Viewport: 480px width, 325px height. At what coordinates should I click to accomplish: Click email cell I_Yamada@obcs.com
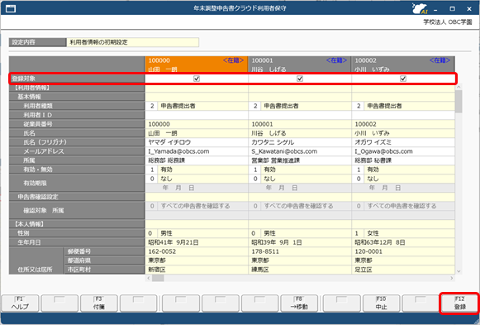tap(197, 151)
